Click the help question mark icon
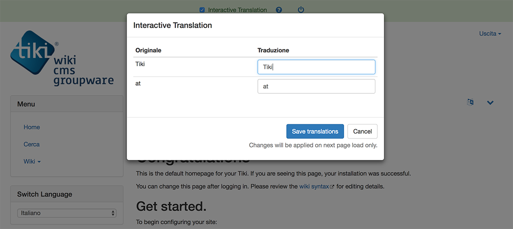The height and width of the screenshot is (229, 513). click(x=279, y=10)
